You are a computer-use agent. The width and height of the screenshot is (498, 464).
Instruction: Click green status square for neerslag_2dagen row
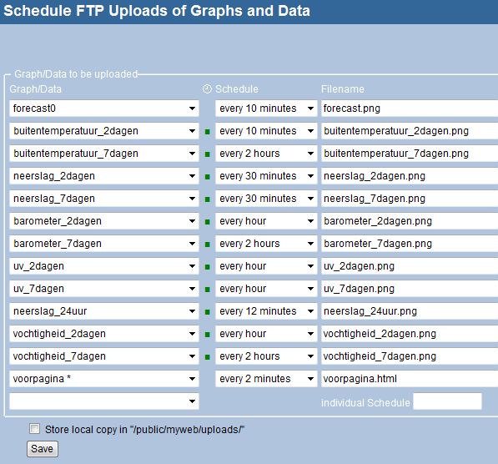(208, 177)
